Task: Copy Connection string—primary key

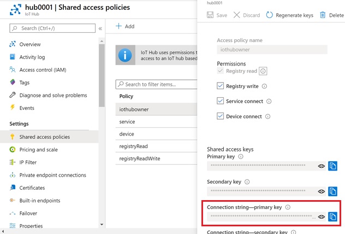Action: [x=332, y=217]
